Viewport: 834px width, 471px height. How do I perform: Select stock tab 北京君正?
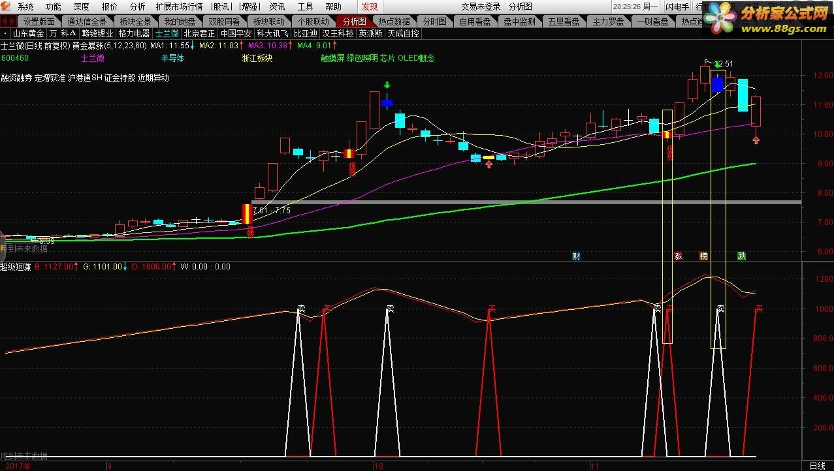click(x=199, y=33)
